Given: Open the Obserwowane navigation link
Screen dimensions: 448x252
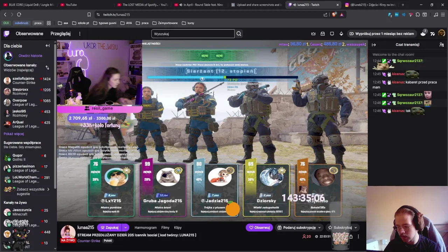Looking at the screenshot, I should click(29, 34).
